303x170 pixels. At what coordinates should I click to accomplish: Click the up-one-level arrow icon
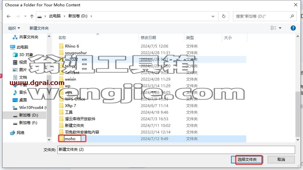(x=32, y=16)
